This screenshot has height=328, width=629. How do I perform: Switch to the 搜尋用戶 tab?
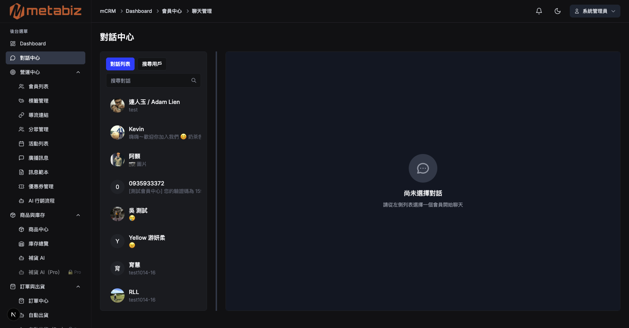point(152,64)
